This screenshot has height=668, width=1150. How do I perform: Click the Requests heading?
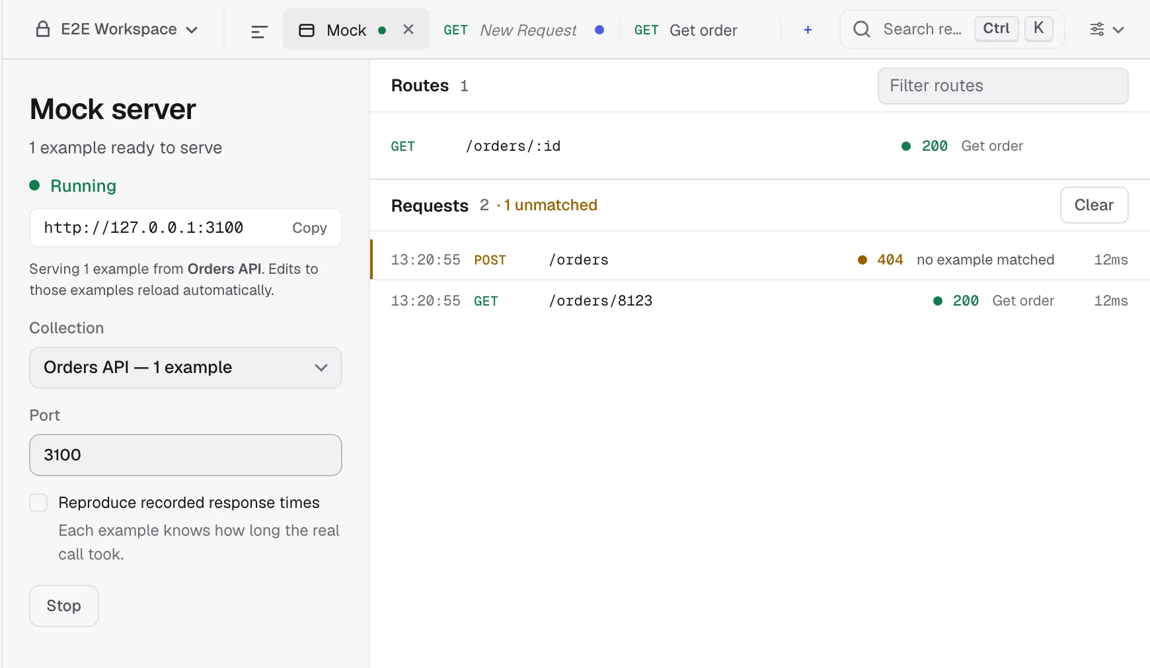[x=430, y=206]
